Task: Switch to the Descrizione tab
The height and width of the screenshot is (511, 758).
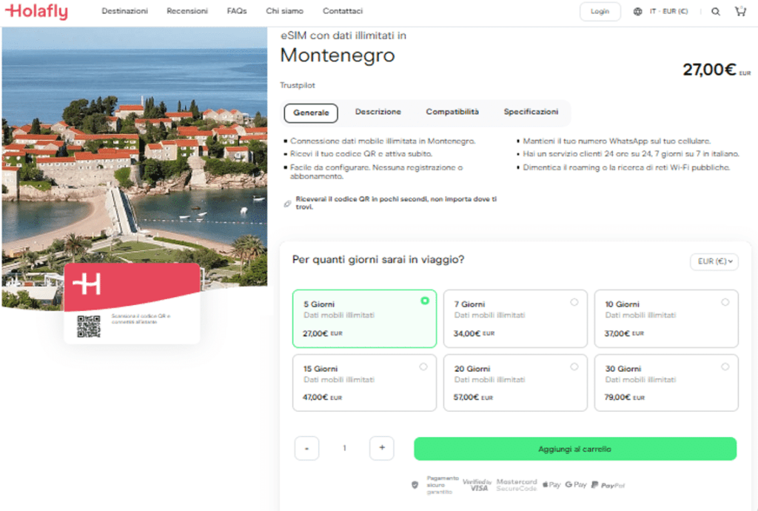Action: point(378,112)
